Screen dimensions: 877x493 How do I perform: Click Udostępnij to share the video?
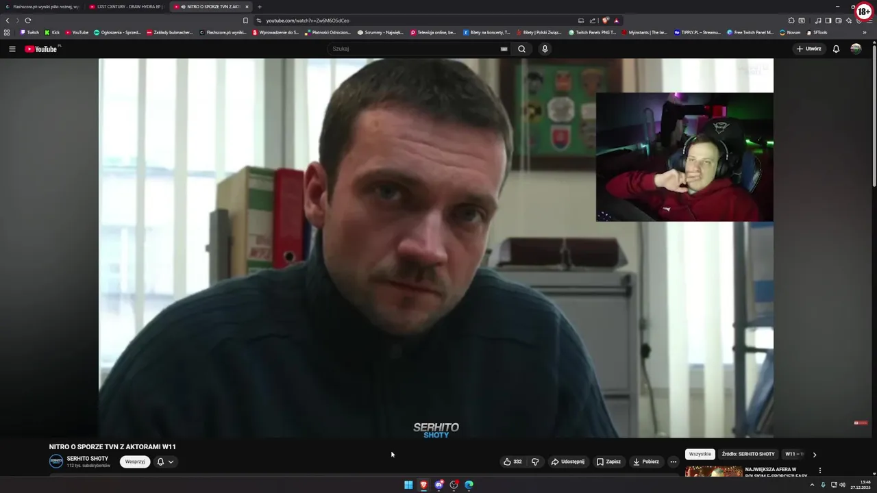568,462
